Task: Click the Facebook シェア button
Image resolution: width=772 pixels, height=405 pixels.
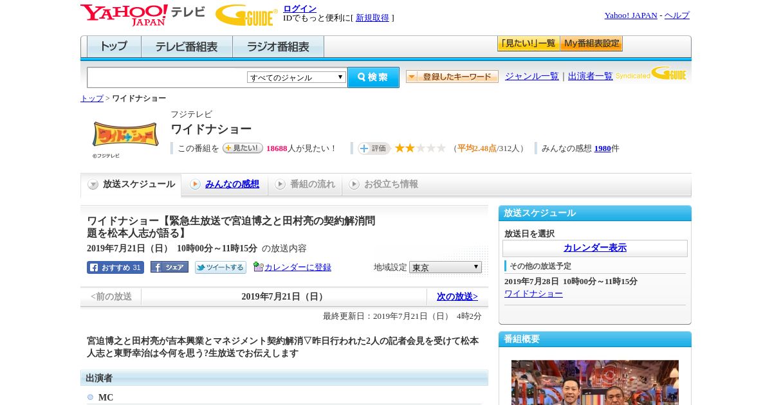Action: click(169, 267)
